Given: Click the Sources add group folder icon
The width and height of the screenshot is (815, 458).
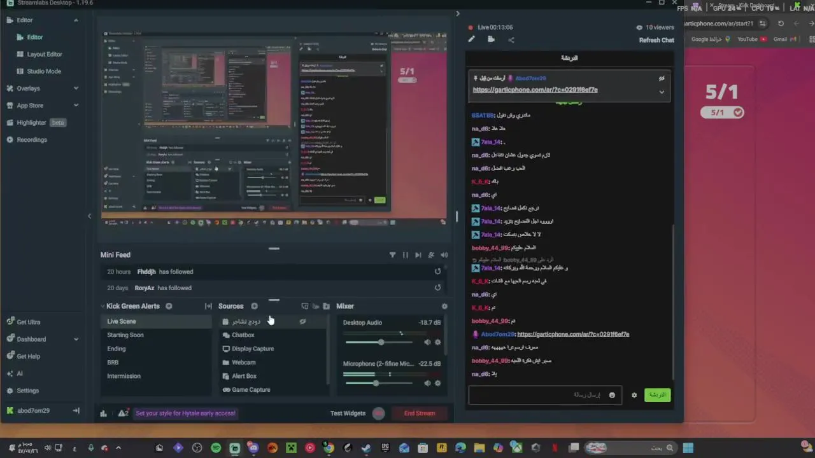Looking at the screenshot, I should (x=326, y=306).
